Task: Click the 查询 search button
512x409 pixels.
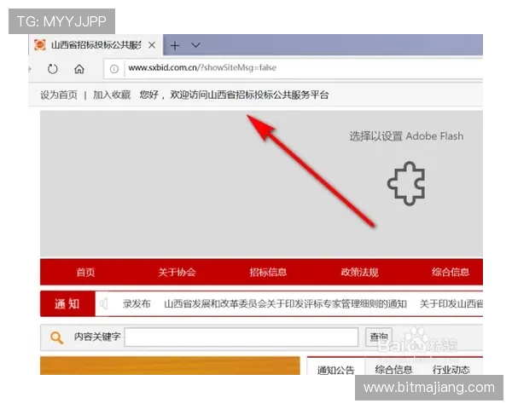Action: click(379, 337)
